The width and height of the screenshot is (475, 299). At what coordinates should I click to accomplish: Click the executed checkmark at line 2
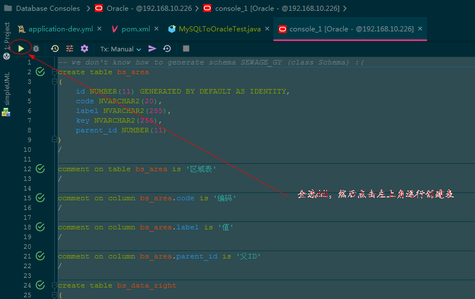pos(41,72)
